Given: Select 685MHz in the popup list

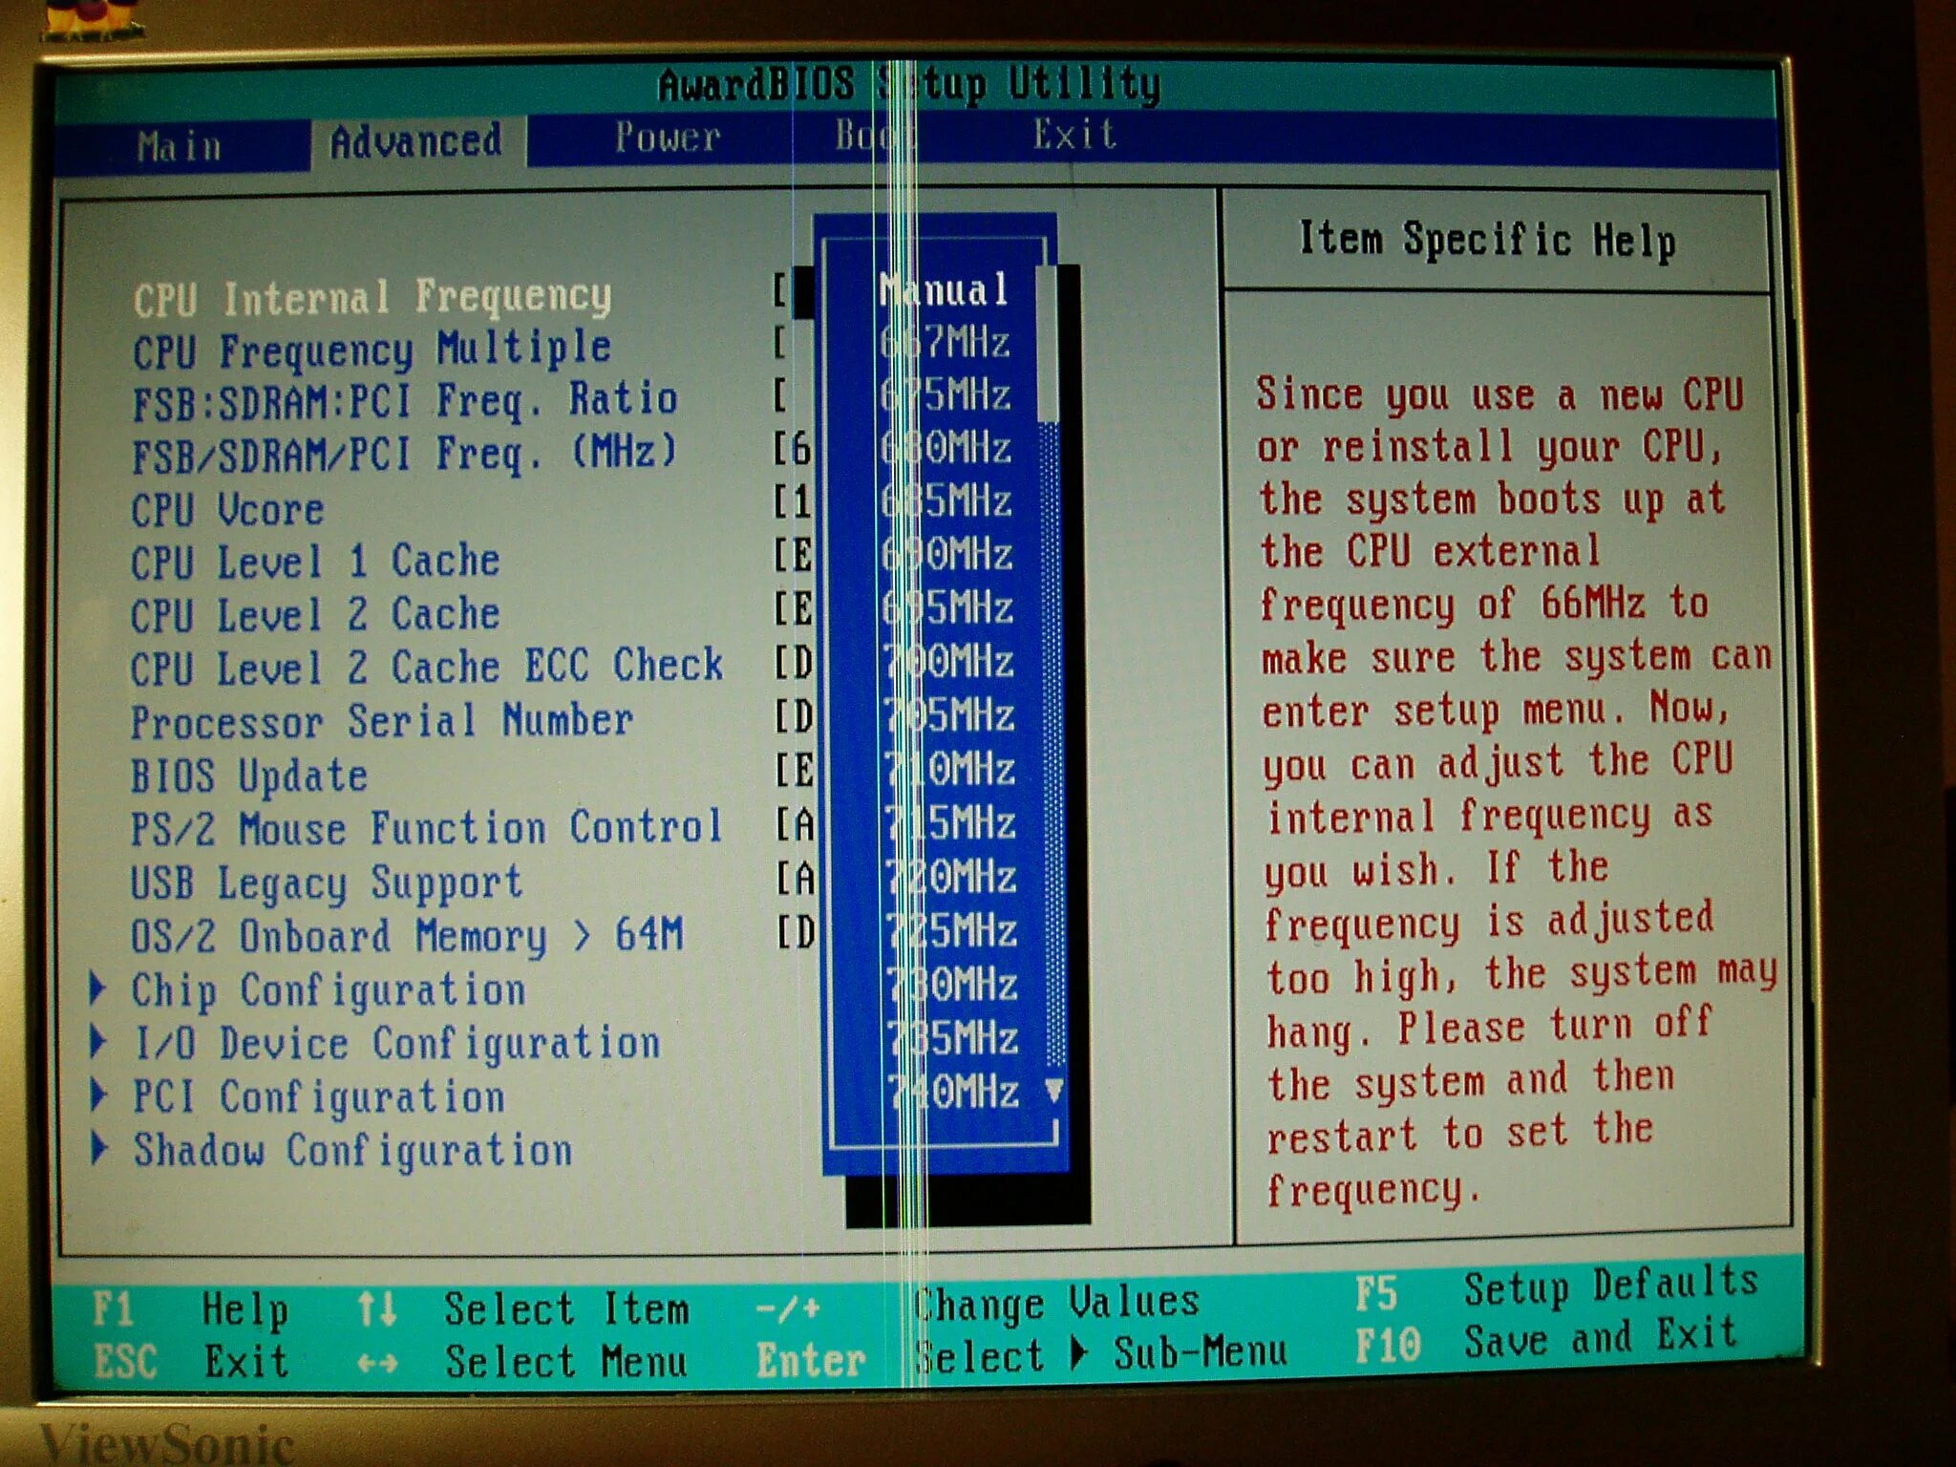Looking at the screenshot, I should tap(946, 501).
